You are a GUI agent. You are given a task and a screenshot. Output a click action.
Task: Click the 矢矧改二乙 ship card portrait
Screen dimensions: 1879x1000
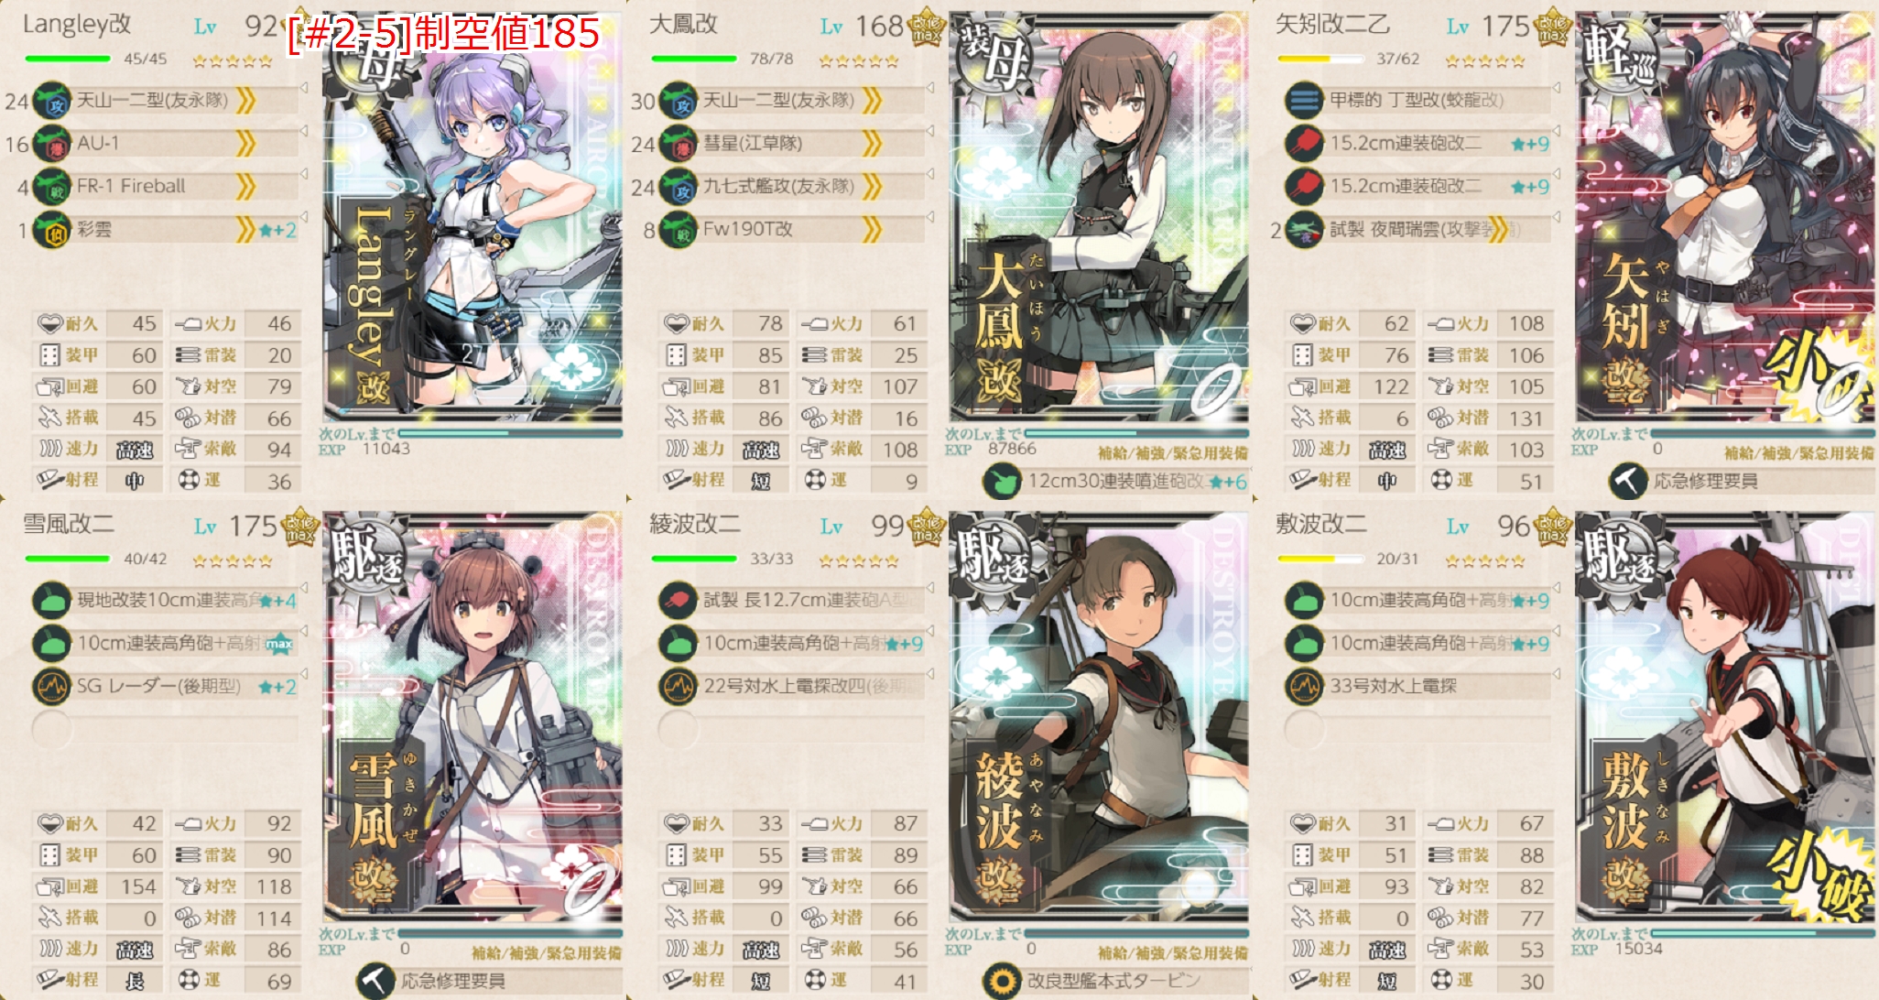(1725, 217)
